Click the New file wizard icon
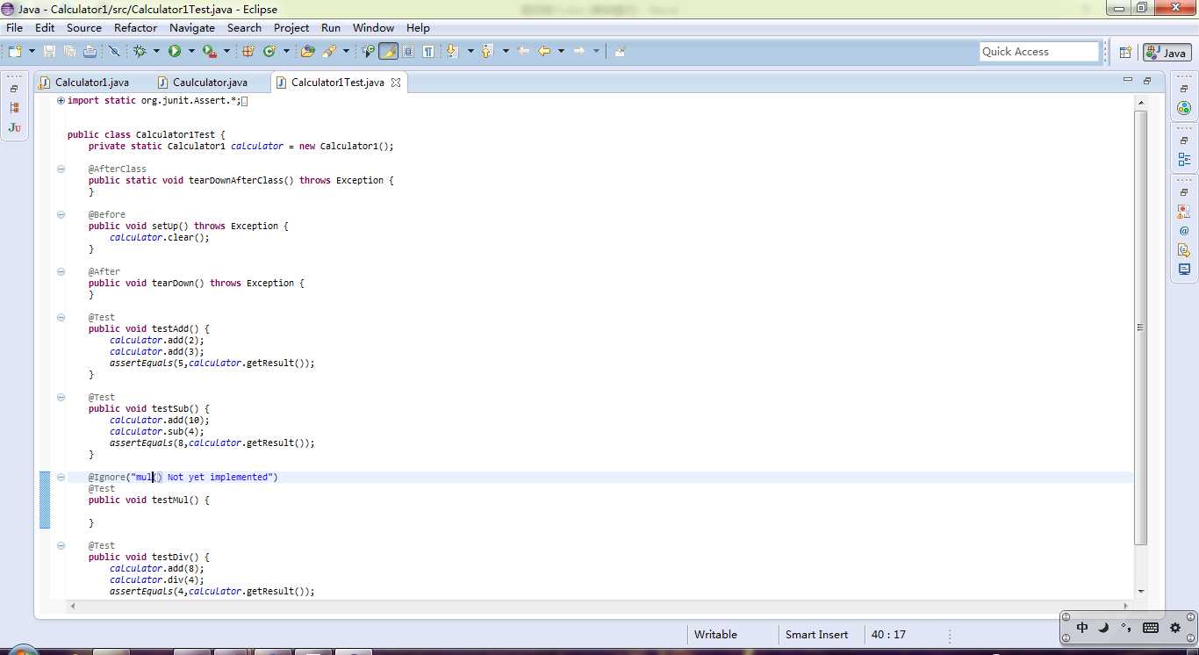 pyautogui.click(x=15, y=52)
